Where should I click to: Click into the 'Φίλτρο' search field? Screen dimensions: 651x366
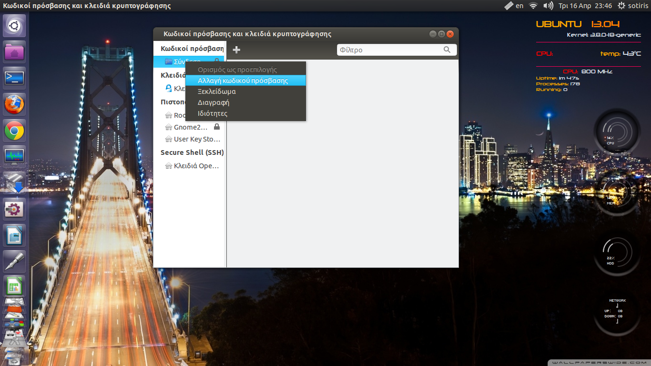388,50
